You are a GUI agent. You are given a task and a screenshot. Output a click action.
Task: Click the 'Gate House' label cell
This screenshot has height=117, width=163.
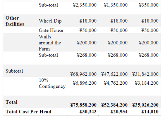(51, 30)
